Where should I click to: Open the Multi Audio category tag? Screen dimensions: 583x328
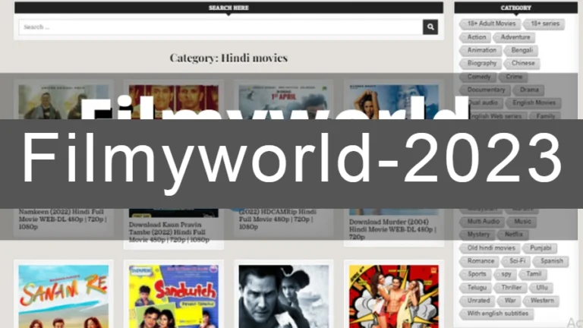click(x=482, y=222)
